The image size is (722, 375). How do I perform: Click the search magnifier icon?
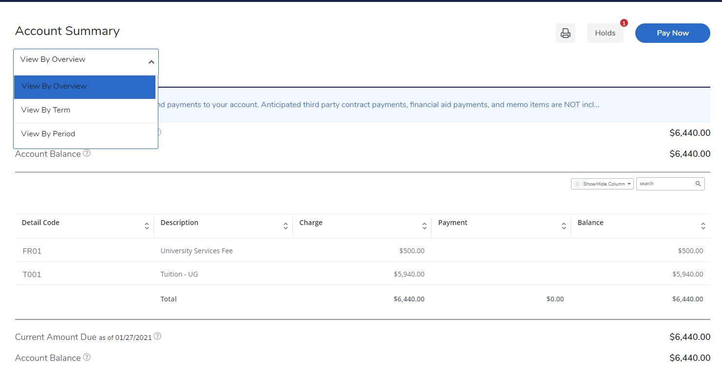tap(698, 184)
